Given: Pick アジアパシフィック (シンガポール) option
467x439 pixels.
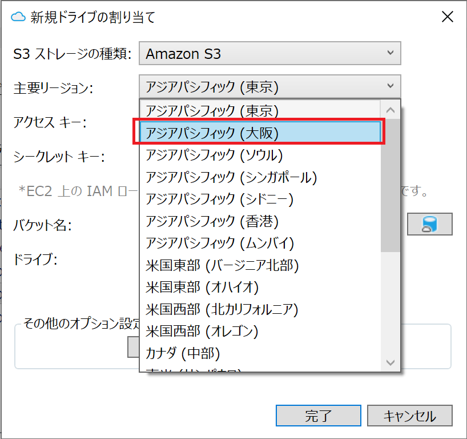Looking at the screenshot, I should (231, 177).
